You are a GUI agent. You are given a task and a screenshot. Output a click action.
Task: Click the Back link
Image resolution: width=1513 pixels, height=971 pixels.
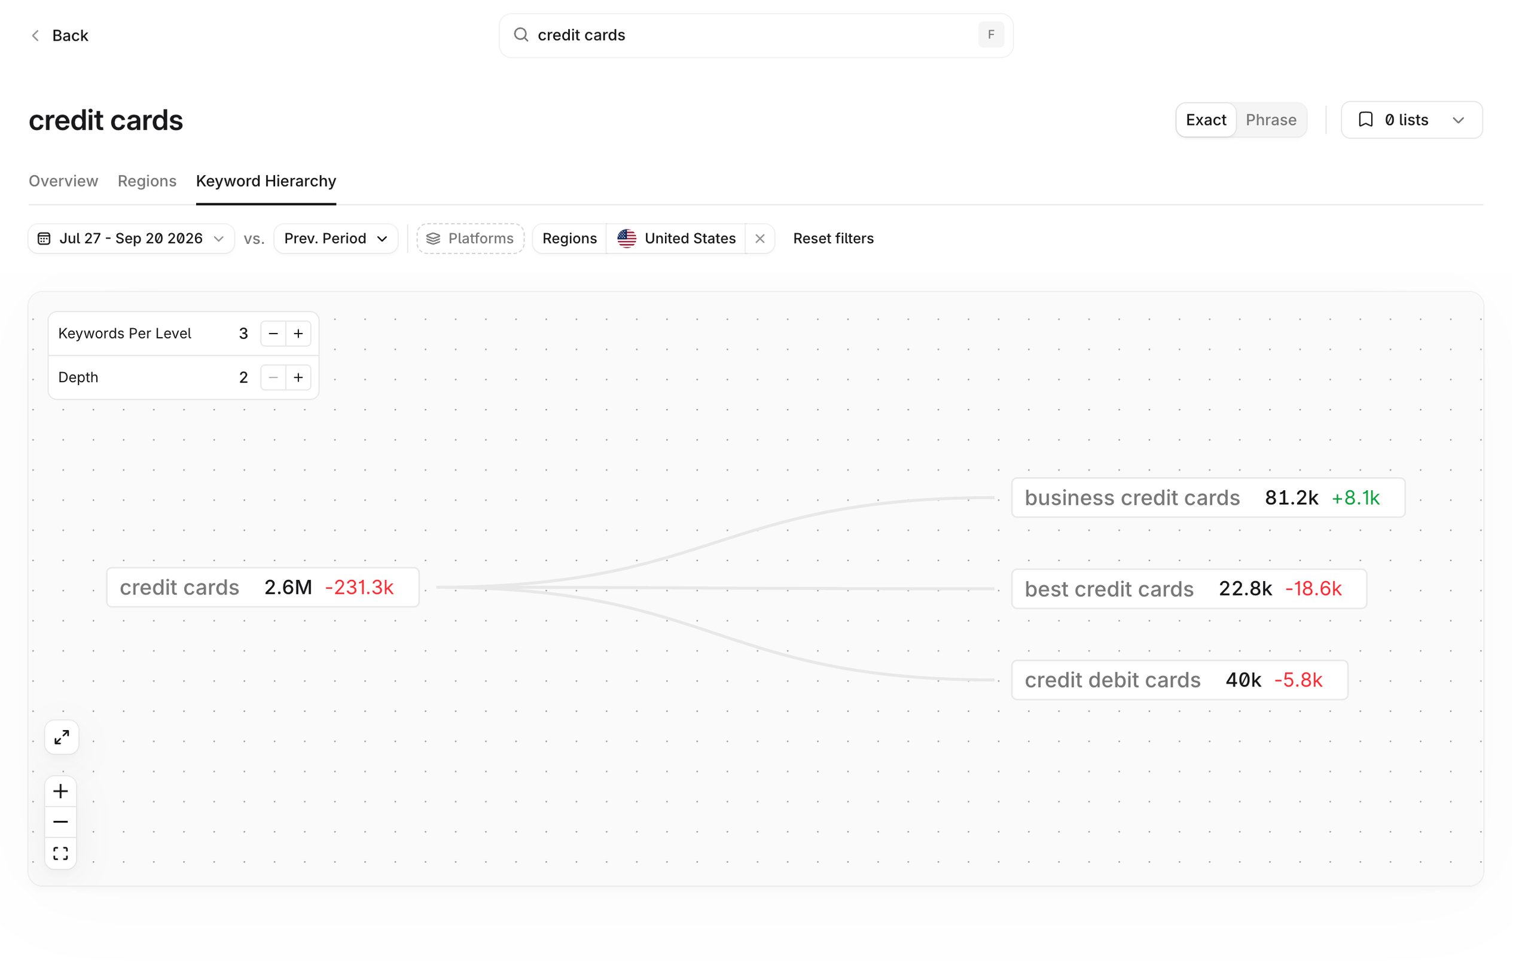(60, 35)
